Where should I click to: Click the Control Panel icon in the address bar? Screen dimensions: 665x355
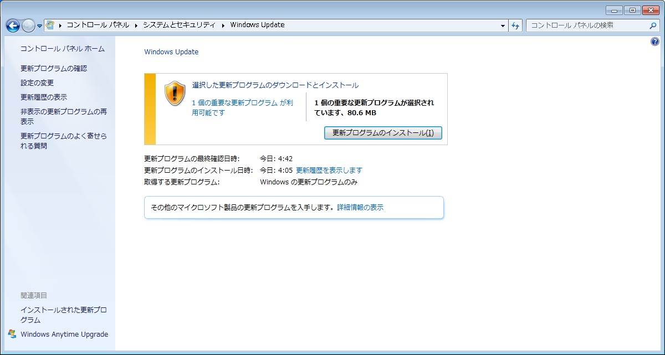[x=50, y=25]
